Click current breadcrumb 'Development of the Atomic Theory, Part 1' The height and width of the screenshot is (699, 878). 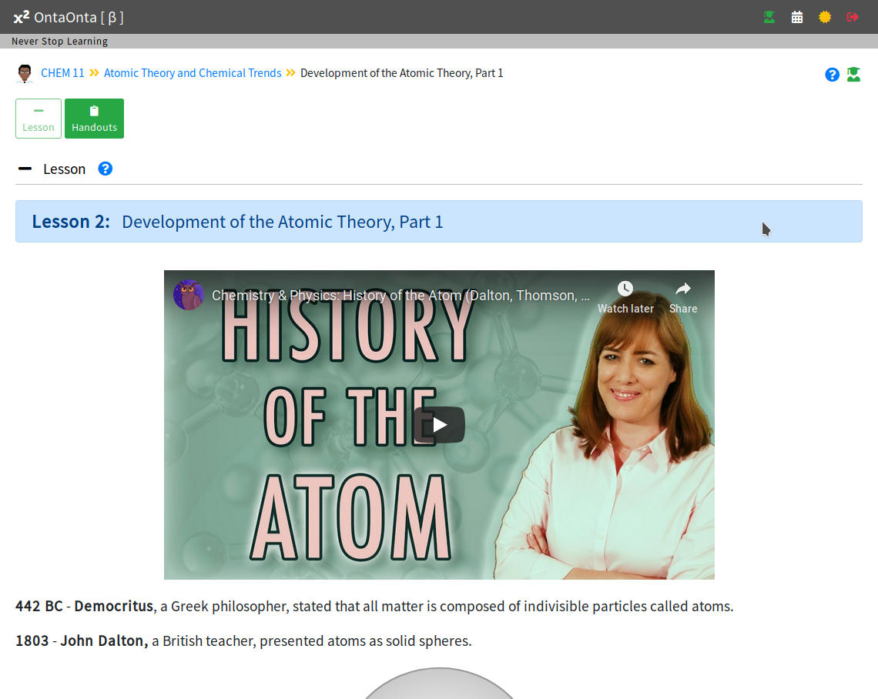(x=401, y=73)
